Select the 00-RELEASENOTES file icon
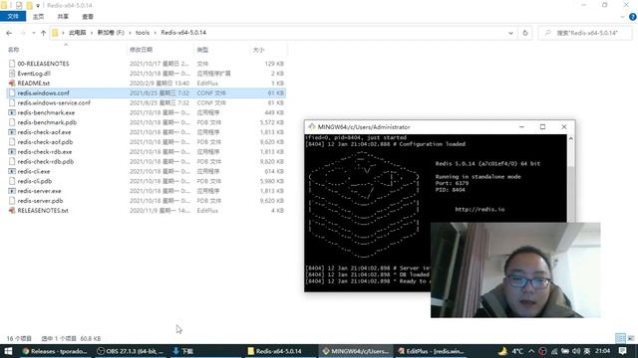 [12, 64]
